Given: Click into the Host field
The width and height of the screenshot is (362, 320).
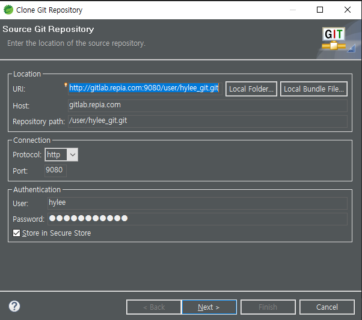Looking at the screenshot, I should point(207,105).
